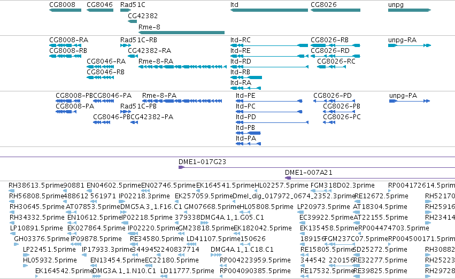
Task: Select the LP20973.5prime EST label
Action: click(x=323, y=207)
